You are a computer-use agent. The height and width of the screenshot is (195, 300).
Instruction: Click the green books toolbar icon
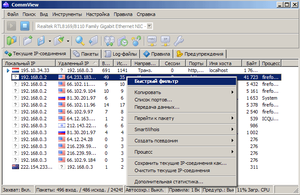click(x=12, y=41)
